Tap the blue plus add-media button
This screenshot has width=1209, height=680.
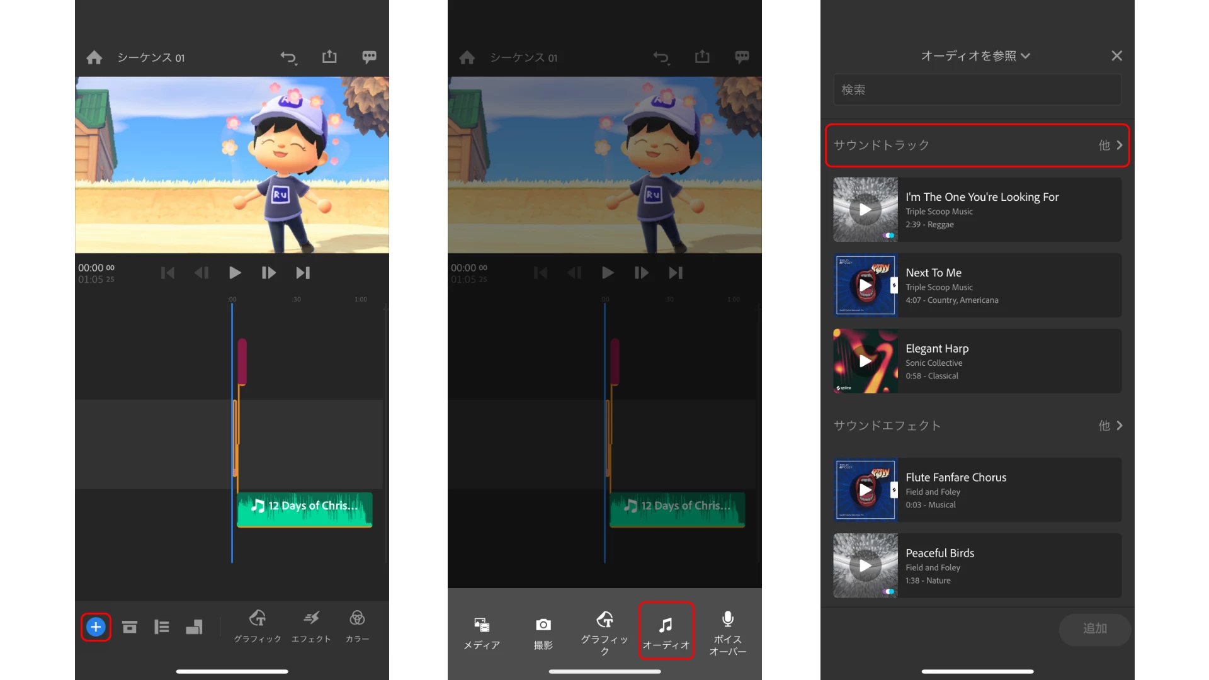(96, 627)
